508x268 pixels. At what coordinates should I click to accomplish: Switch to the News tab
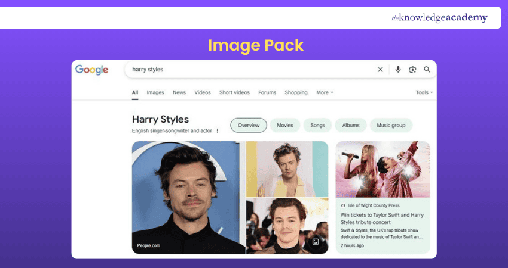179,92
